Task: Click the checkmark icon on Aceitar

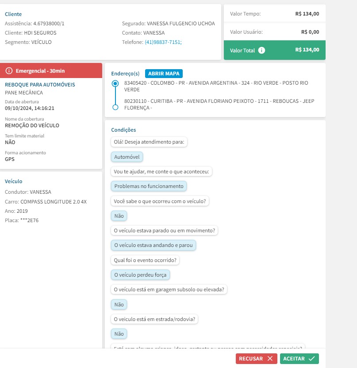Action: click(312, 359)
